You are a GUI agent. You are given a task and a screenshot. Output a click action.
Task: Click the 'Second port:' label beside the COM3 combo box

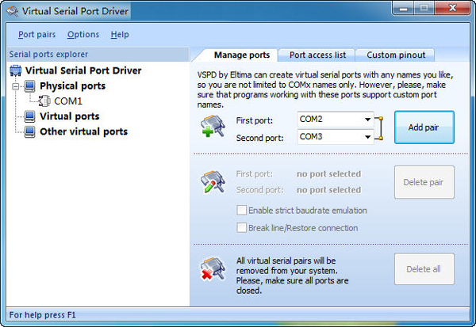259,138
